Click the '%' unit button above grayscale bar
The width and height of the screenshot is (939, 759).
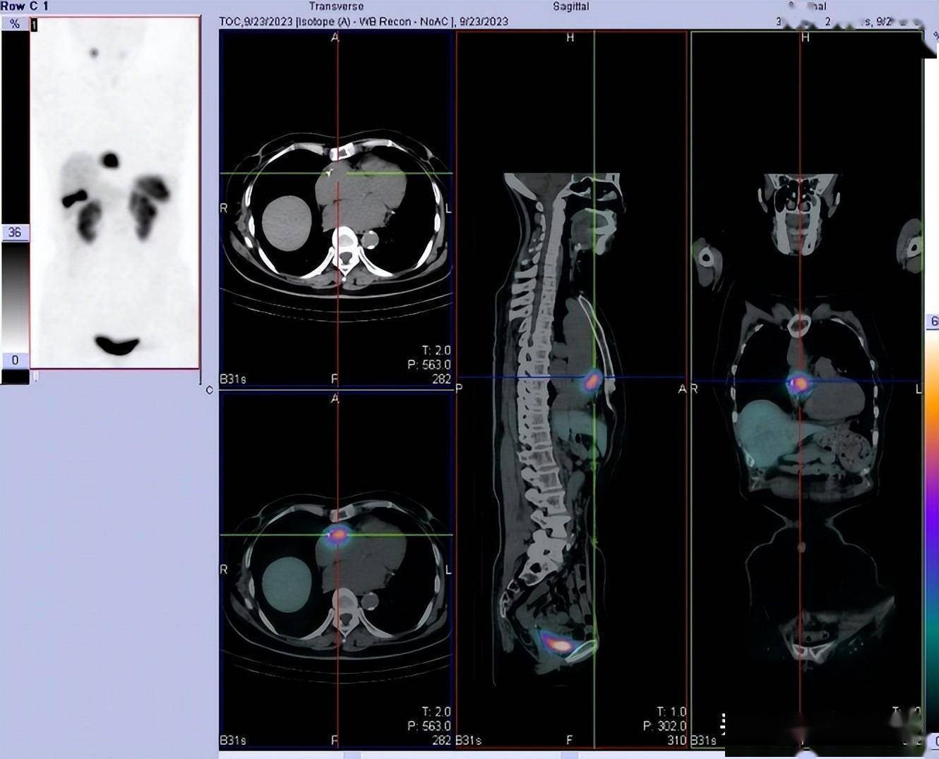14,23
